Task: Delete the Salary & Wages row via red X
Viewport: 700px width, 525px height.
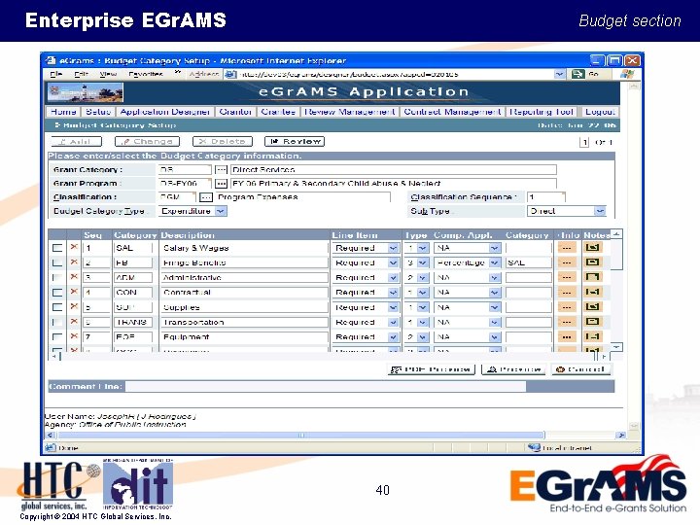Action: click(74, 247)
